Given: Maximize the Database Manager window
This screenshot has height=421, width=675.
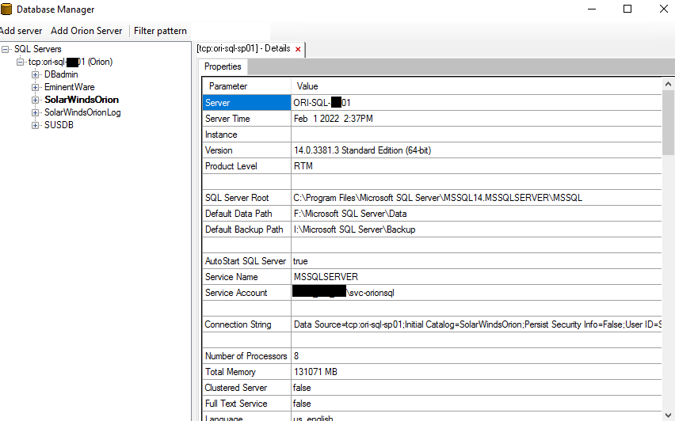Looking at the screenshot, I should click(627, 9).
